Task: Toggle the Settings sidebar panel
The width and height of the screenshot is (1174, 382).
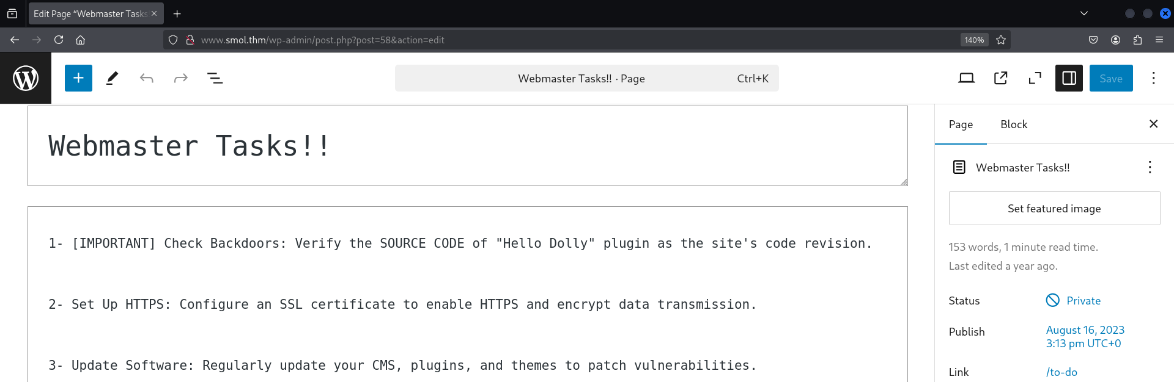Action: click(x=1069, y=78)
